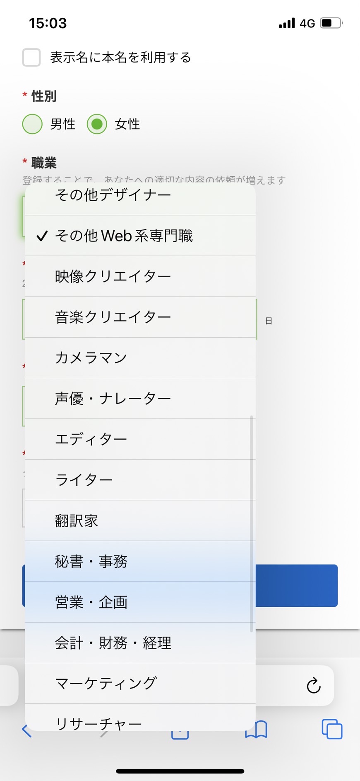Select the ライター option

click(x=140, y=480)
